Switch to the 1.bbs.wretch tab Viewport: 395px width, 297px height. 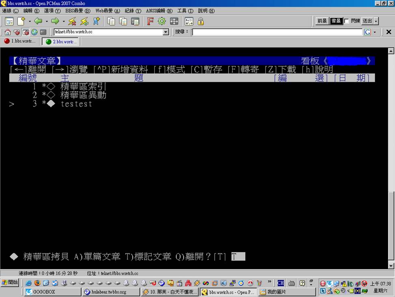pos(20,41)
